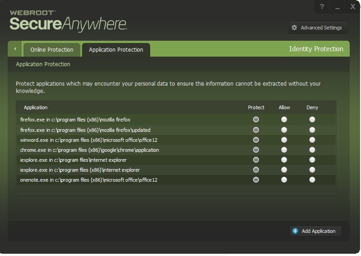Viewport: 361px width, 256px height.
Task: Deny iexplore.exe in program files\internet explorer
Action: point(312,159)
